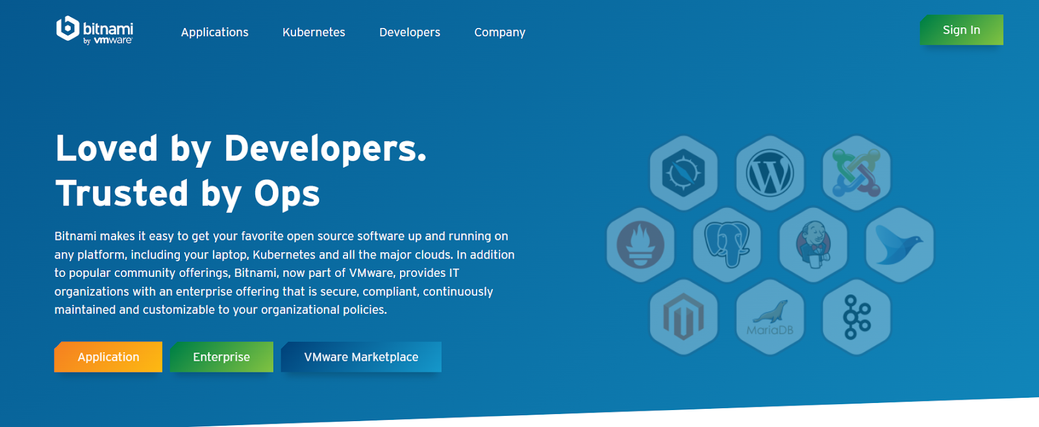Open the Applications menu
The image size is (1039, 427).
coord(215,32)
